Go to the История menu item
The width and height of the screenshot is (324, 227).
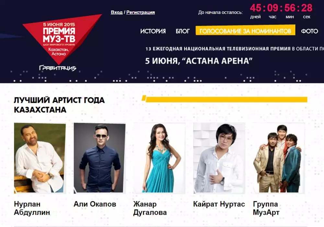(153, 31)
